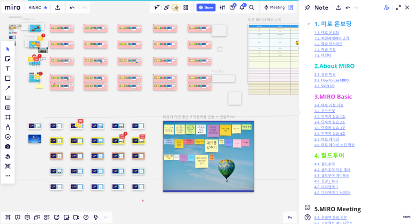Image resolution: width=414 pixels, height=224 pixels.
Task: Select the hot air balloon board frame
Action: coord(208,156)
